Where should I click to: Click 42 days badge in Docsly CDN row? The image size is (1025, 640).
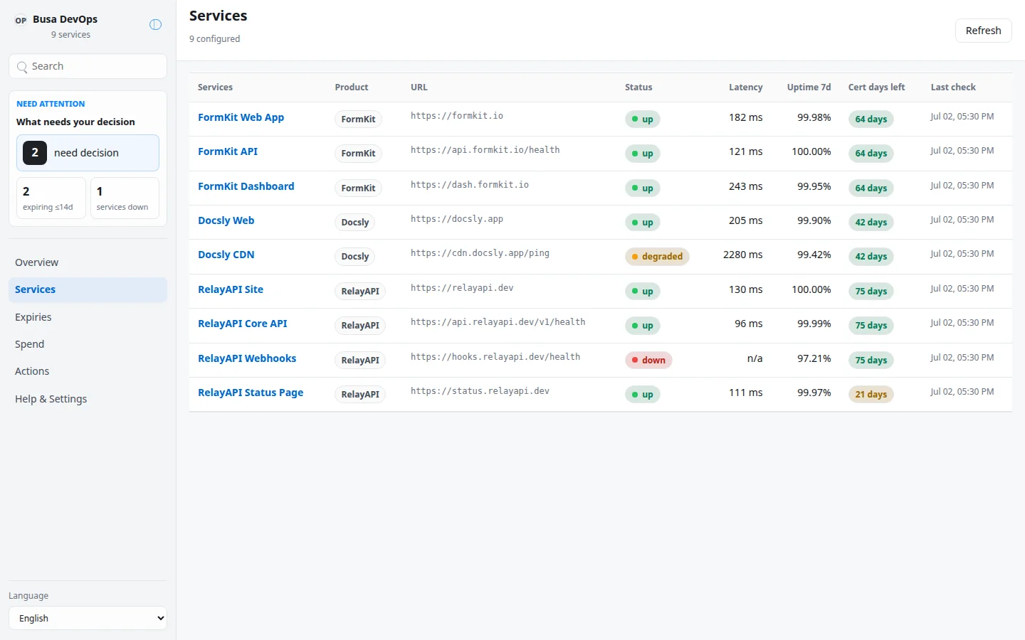coord(871,257)
